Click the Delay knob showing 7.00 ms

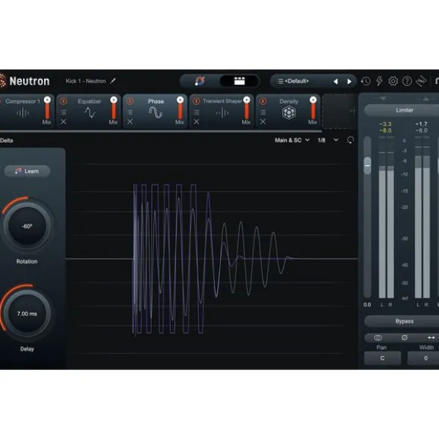coord(27,313)
